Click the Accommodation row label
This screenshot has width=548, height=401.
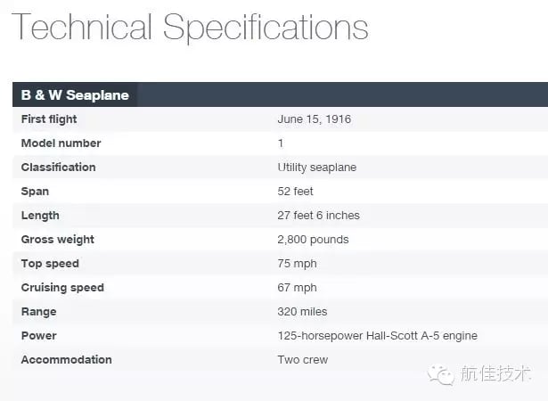pyautogui.click(x=67, y=360)
